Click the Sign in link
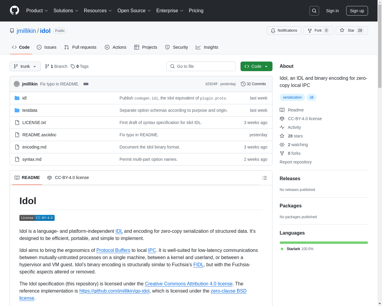The width and height of the screenshot is (382, 306). [332, 11]
